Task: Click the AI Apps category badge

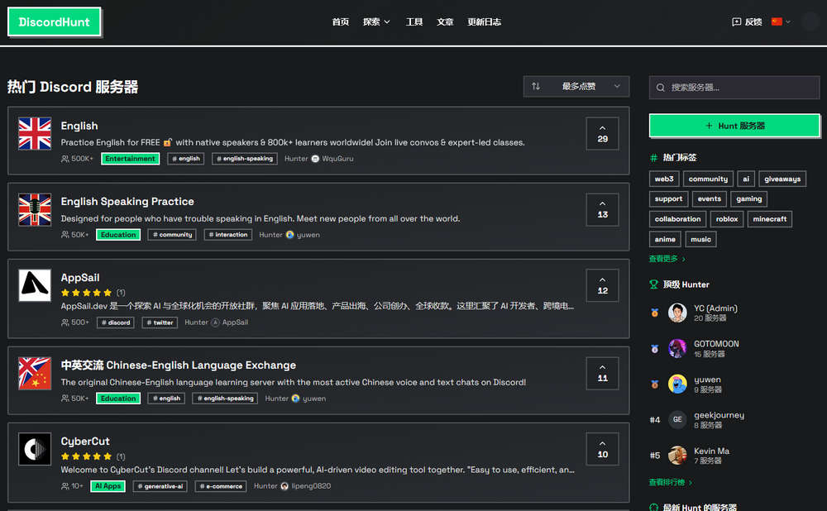Action: 108,486
